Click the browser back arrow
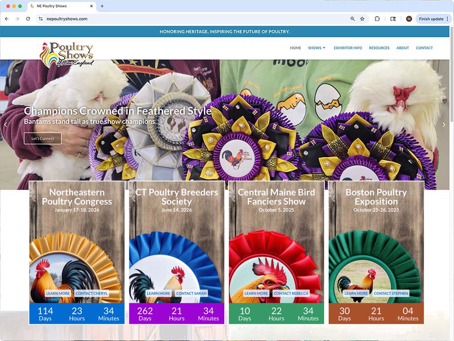Screen dimensions: 454x341 (7, 19)
